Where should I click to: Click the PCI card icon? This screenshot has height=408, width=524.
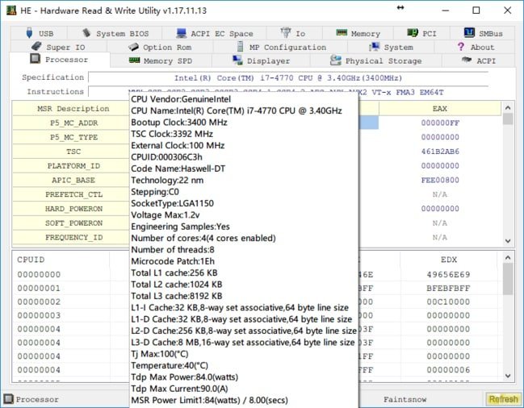pos(412,33)
